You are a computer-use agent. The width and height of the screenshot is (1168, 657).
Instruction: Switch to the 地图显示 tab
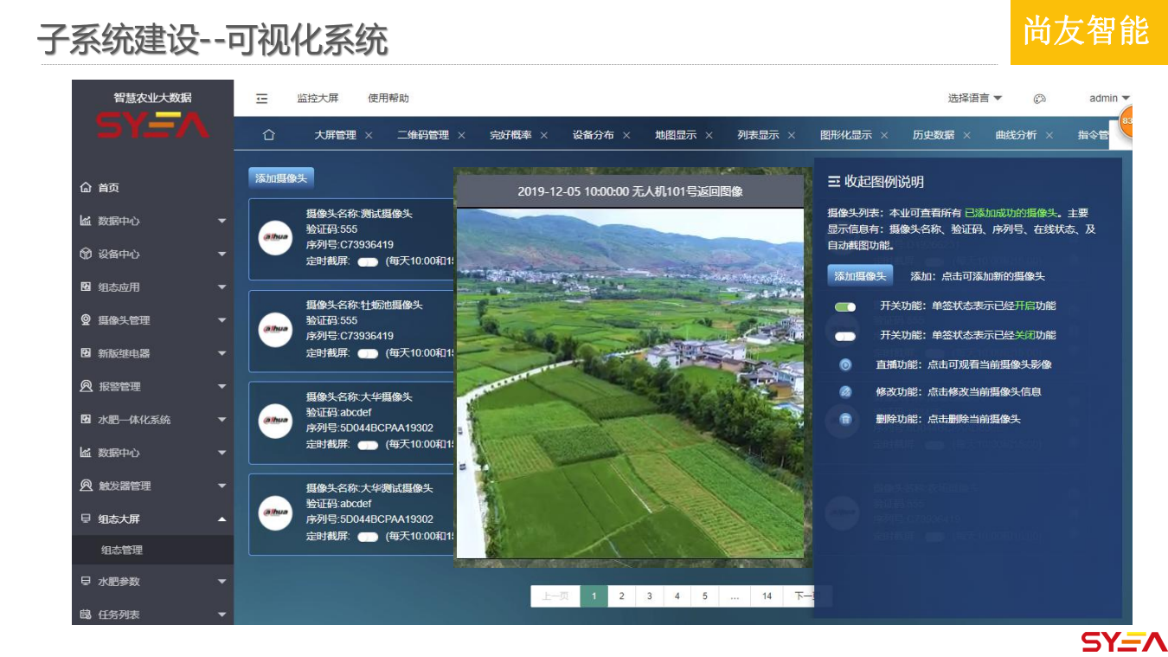(x=676, y=135)
